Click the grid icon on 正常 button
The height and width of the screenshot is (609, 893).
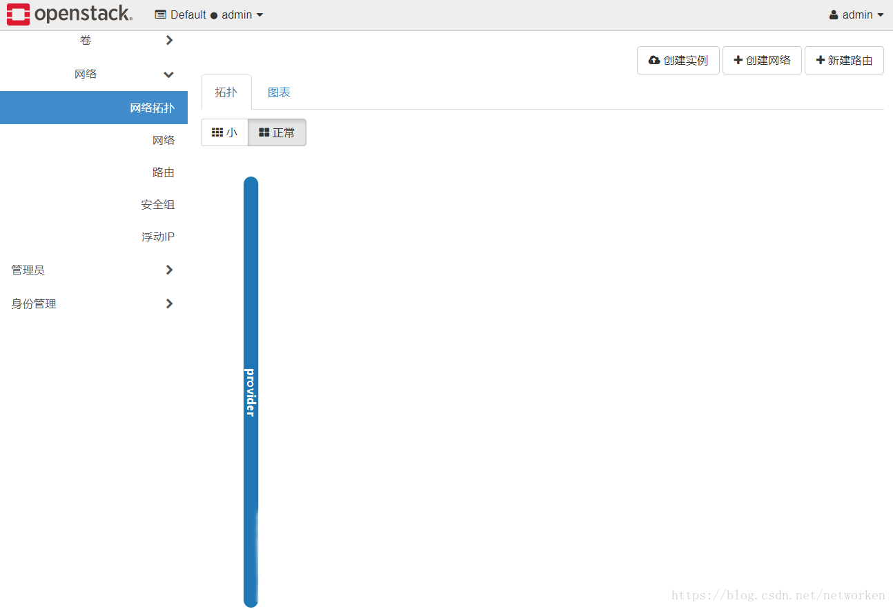coord(265,132)
